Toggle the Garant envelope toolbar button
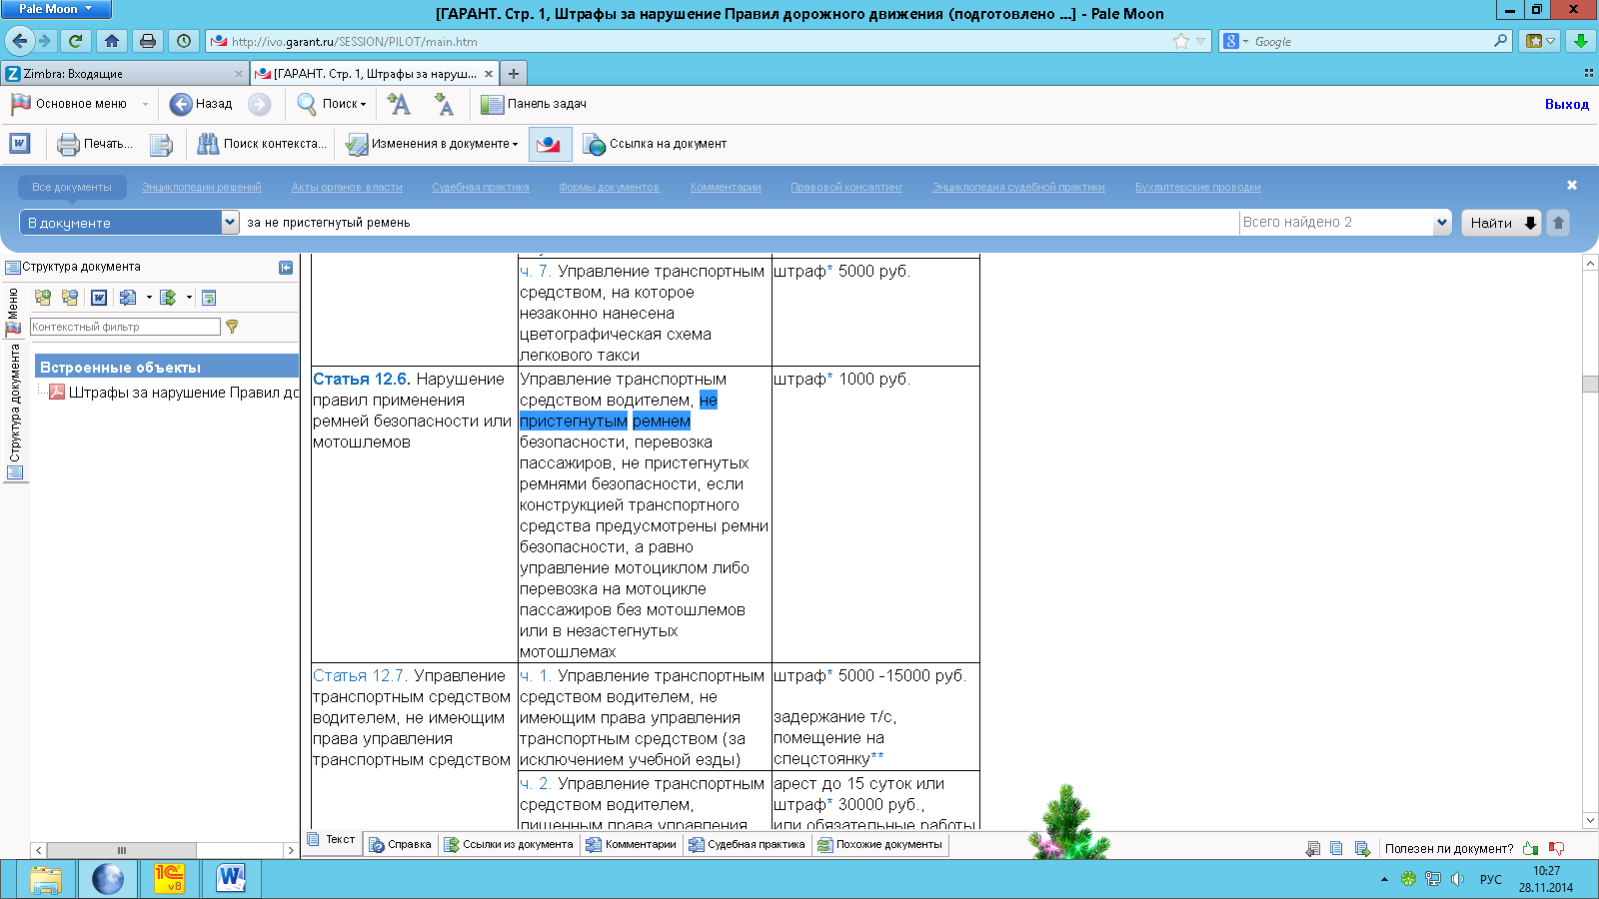The width and height of the screenshot is (1599, 899). click(549, 144)
